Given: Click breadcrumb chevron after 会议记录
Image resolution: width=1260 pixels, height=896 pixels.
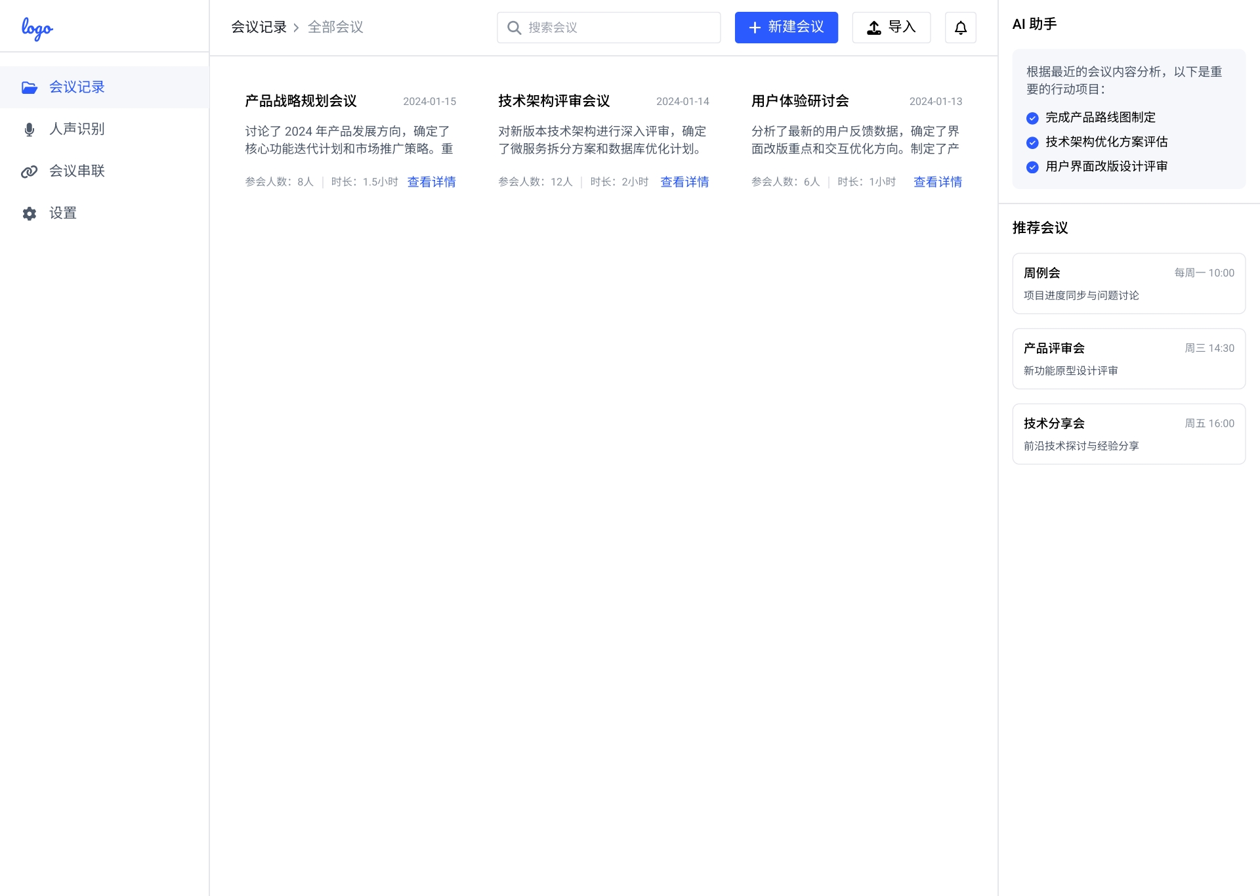Looking at the screenshot, I should pos(296,28).
